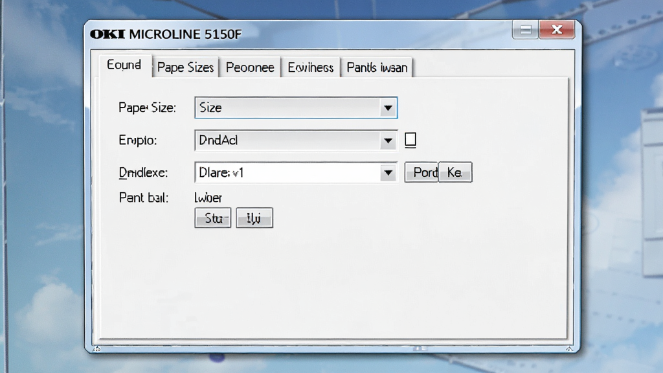Open the Eoviheos tab

tap(310, 67)
